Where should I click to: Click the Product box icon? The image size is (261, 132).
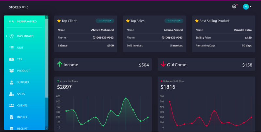11,71
